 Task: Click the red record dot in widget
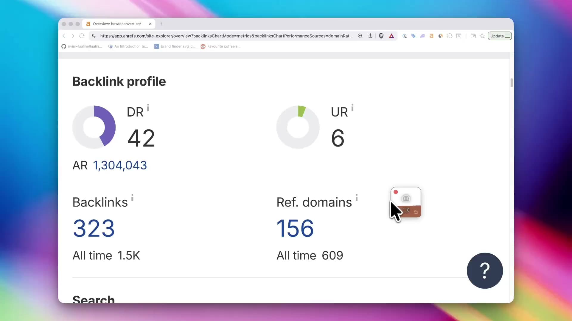[x=396, y=192]
